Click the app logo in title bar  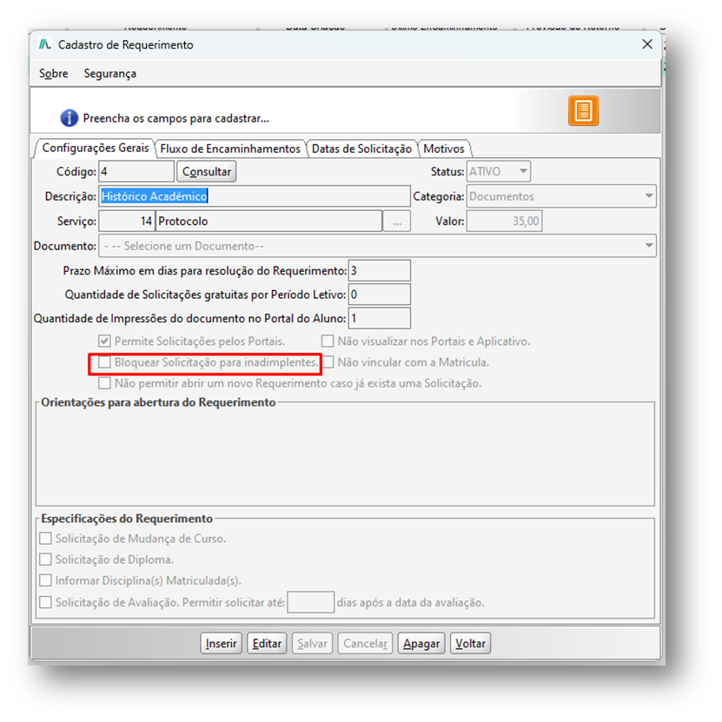pos(44,44)
